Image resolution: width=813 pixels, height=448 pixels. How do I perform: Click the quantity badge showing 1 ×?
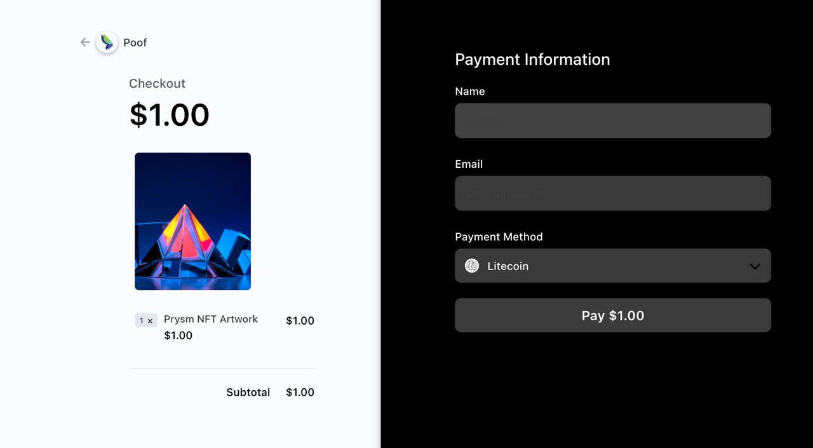[145, 320]
